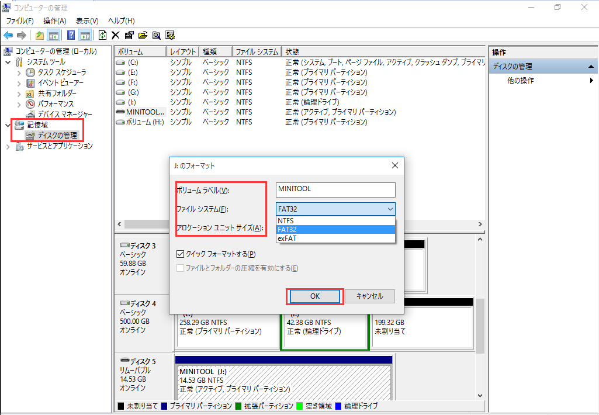Open the 表示(V) menu
Image resolution: width=599 pixels, height=415 pixels.
point(87,21)
